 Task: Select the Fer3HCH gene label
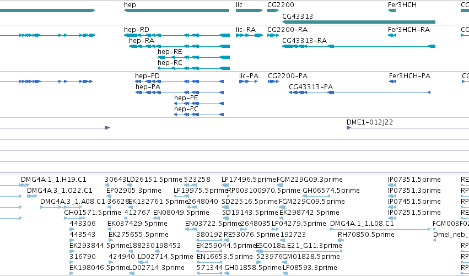[x=402, y=5]
